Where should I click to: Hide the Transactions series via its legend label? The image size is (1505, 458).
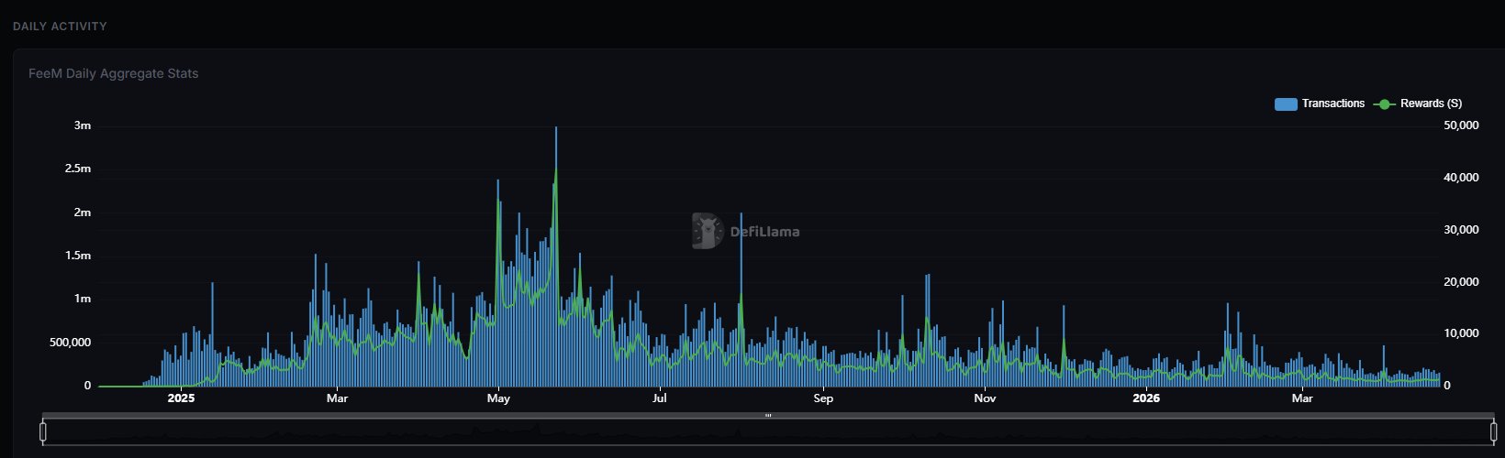coord(1333,104)
